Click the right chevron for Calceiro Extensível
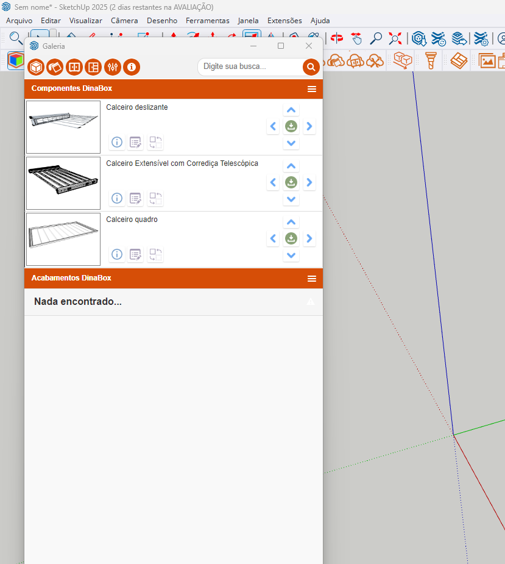Image resolution: width=505 pixels, height=564 pixels. coord(309,182)
